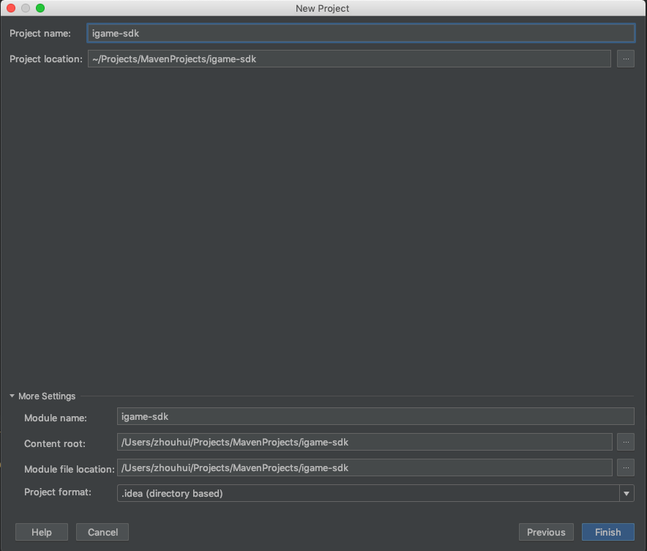Click the Project format label
Screen dimensions: 647x551
[x=58, y=492]
